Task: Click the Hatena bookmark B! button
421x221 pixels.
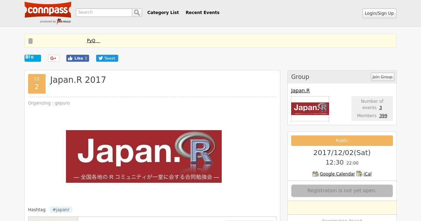Action: pos(33,58)
